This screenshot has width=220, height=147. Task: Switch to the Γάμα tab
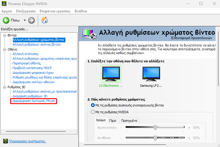pyautogui.click(x=113, y=121)
